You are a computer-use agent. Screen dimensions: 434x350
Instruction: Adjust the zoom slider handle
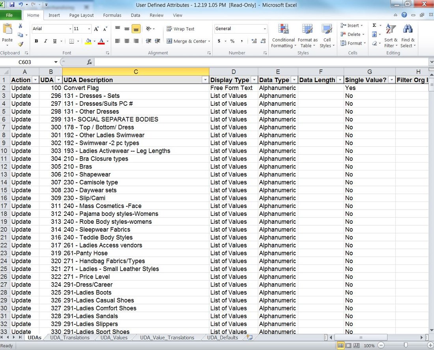(406, 345)
